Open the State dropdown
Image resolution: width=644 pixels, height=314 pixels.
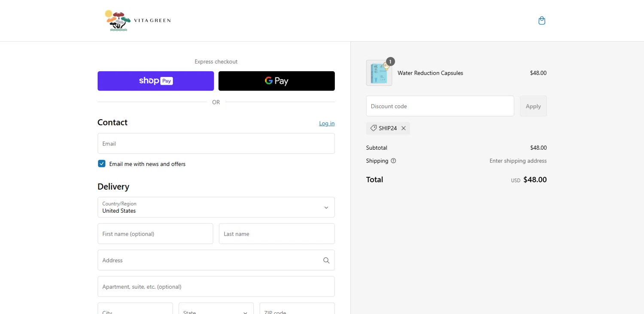[216, 308]
